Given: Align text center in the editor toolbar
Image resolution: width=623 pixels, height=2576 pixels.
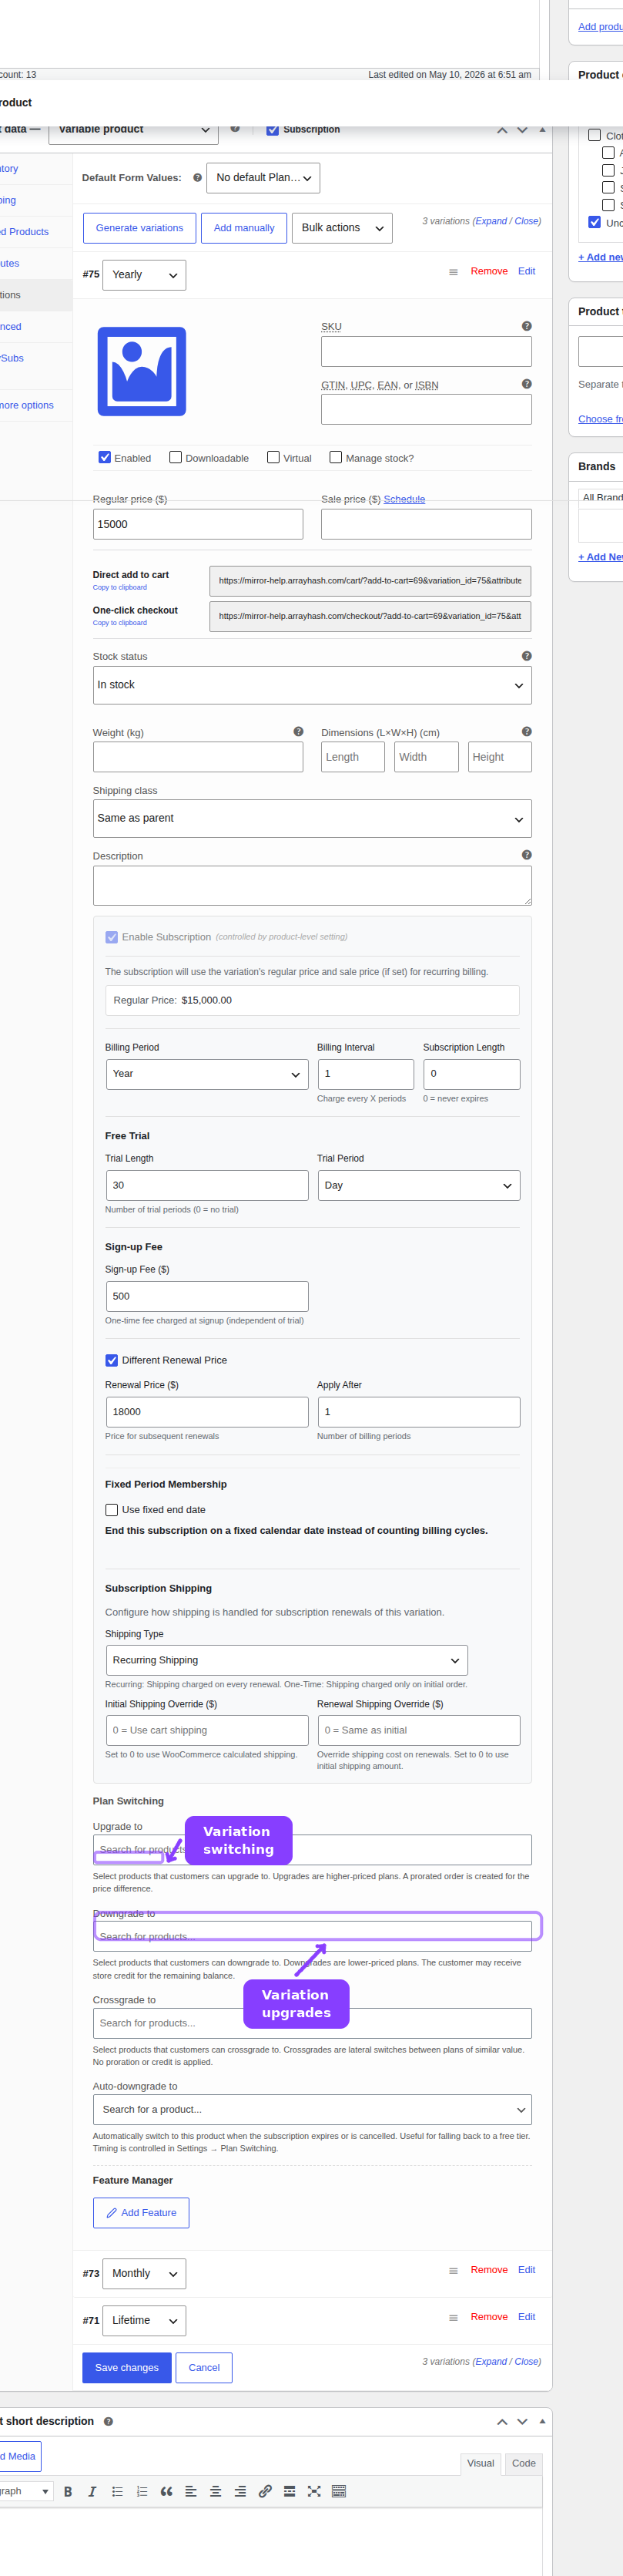Looking at the screenshot, I should [216, 2492].
